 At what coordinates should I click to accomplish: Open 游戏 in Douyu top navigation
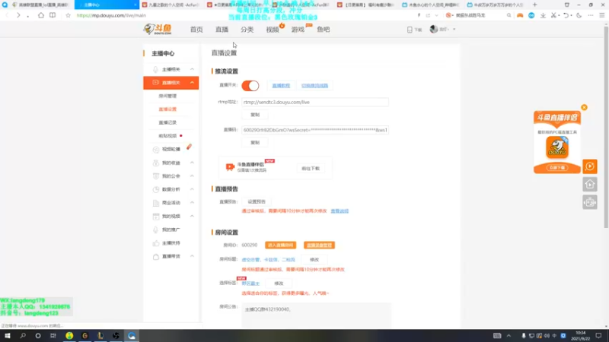point(298,30)
